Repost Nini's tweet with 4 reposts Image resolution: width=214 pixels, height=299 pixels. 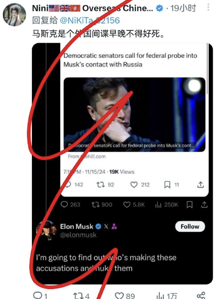coord(78,295)
